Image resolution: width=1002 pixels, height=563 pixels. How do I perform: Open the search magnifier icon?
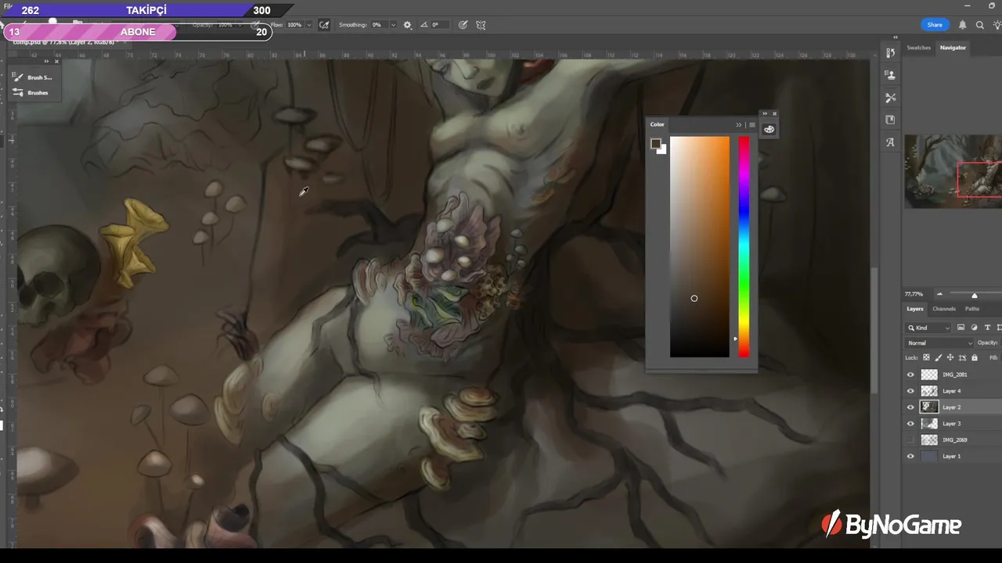tap(980, 25)
